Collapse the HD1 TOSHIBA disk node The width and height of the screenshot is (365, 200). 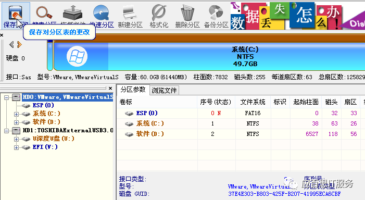tap(7, 131)
